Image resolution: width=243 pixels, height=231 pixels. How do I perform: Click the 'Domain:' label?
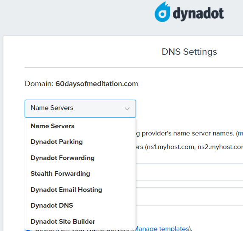point(39,84)
